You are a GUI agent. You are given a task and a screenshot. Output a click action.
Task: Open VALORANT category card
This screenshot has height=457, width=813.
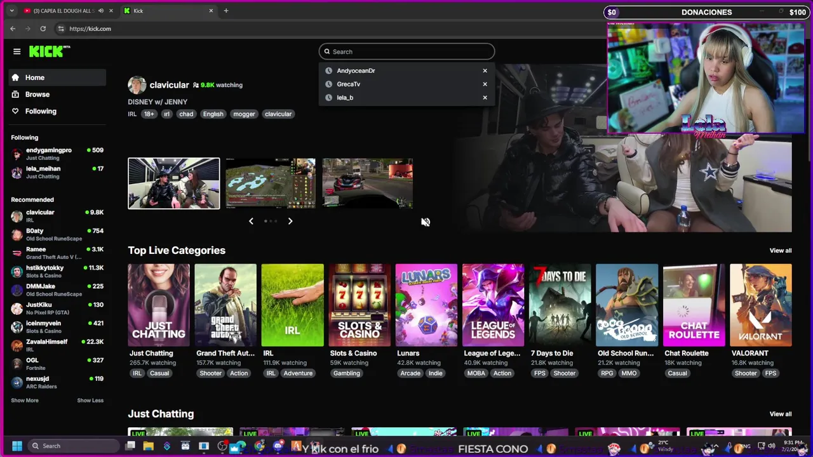pos(761,305)
